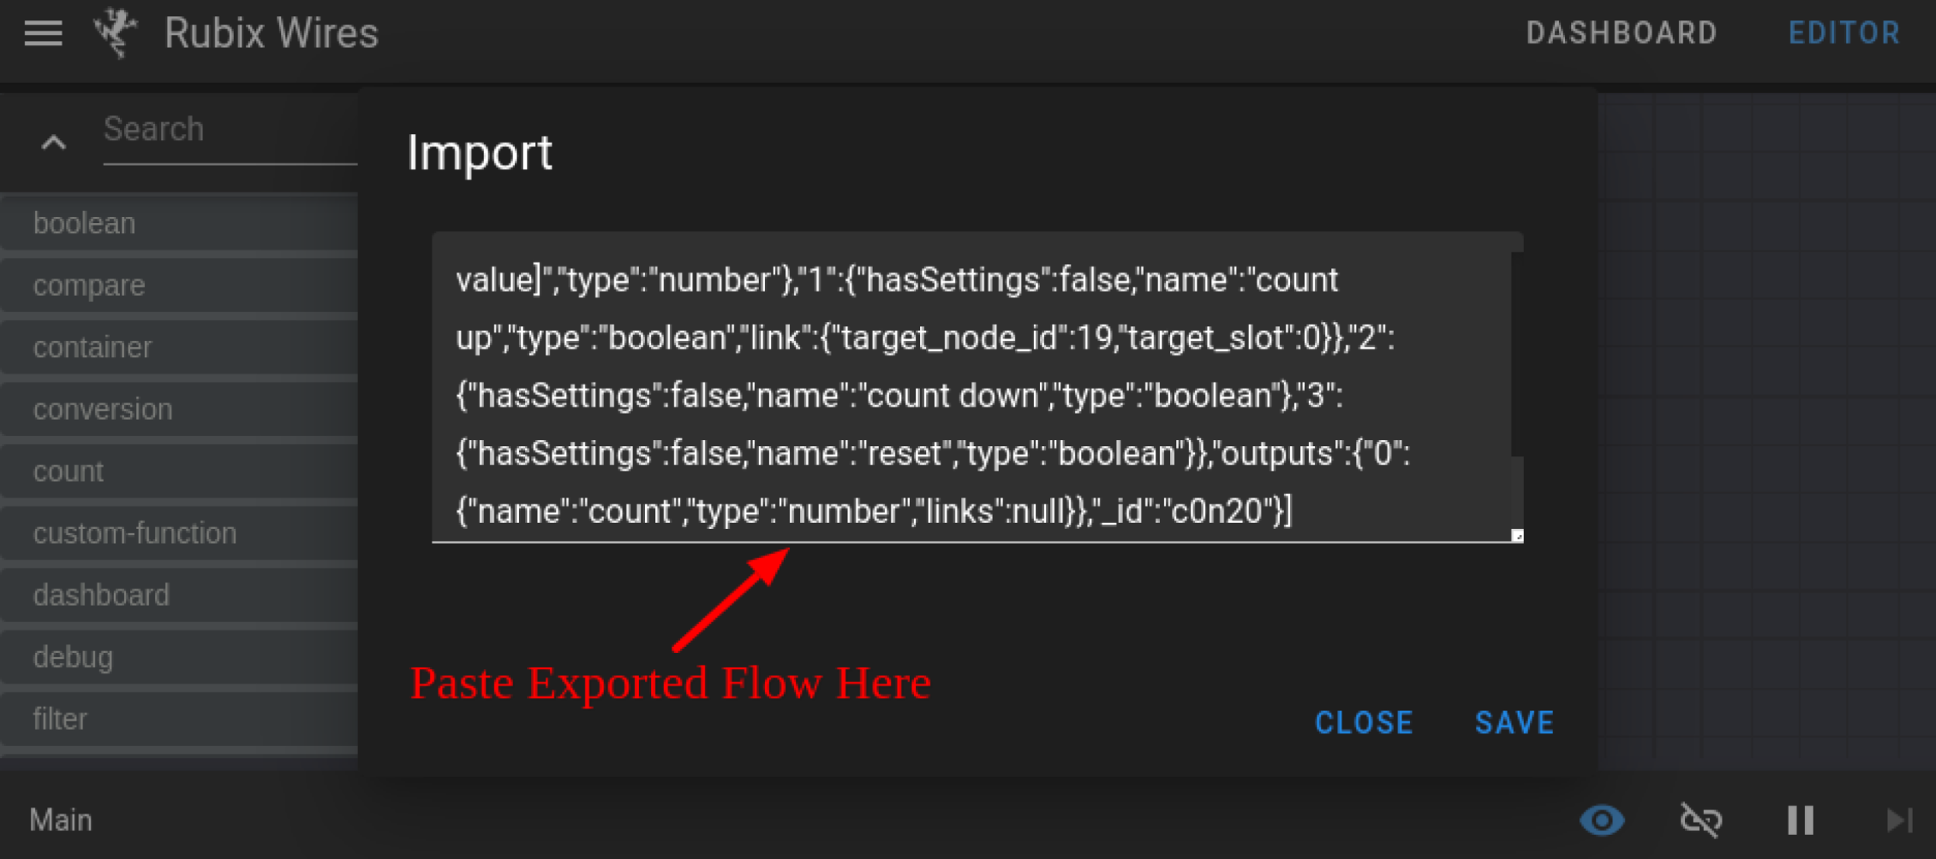Click the text area vertical scrollbar
This screenshot has height=859, width=1936.
click(1517, 354)
